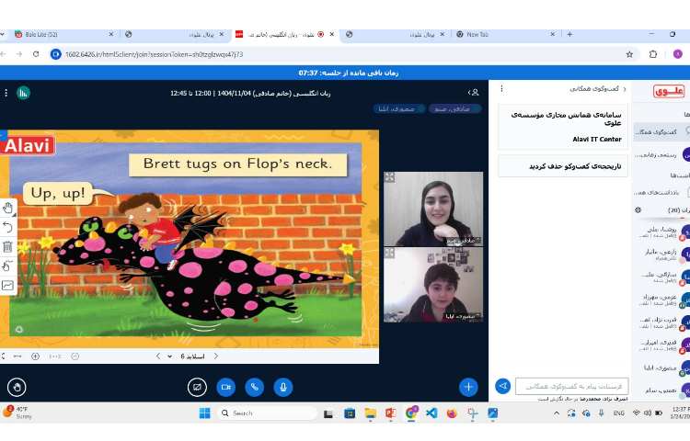Click the student's webcam thumbnail
The width and height of the screenshot is (690, 441).
[x=433, y=285]
